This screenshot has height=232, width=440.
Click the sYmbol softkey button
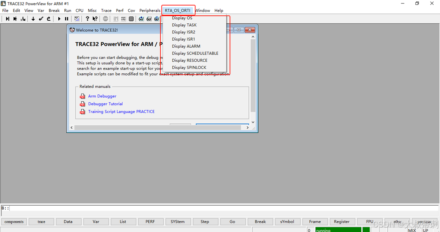pyautogui.click(x=287, y=221)
